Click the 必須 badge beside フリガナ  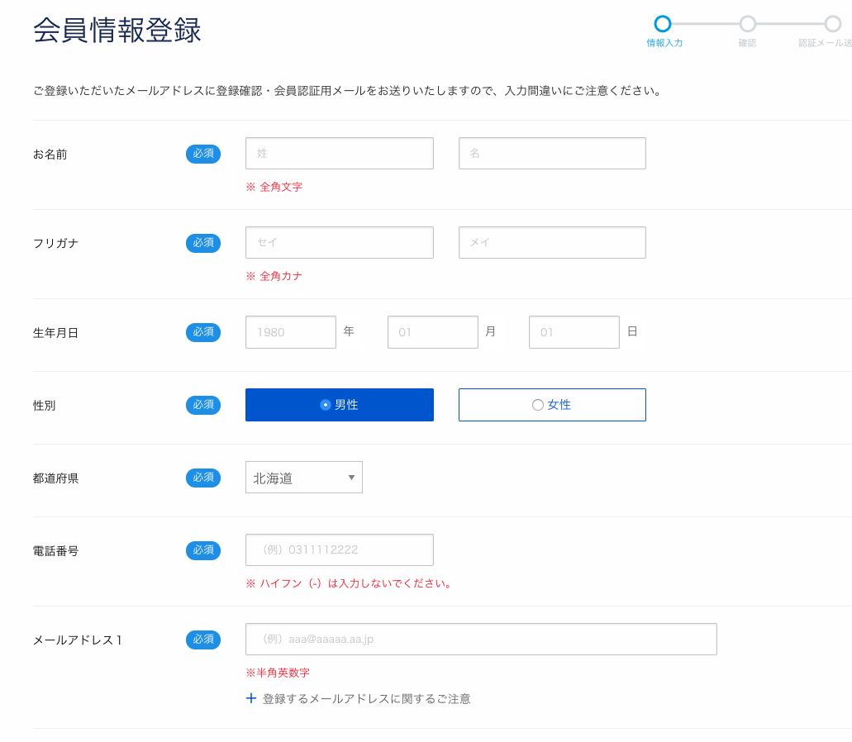click(x=203, y=243)
